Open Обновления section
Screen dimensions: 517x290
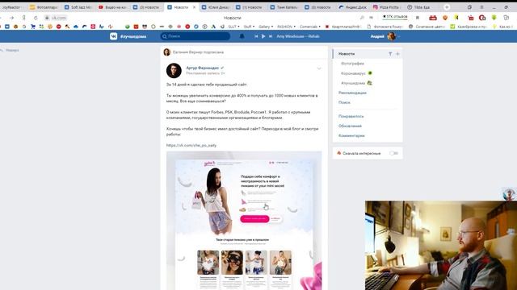coord(350,126)
